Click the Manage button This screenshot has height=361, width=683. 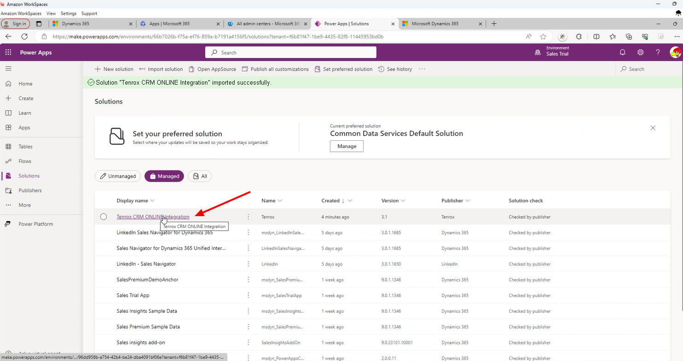(347, 146)
